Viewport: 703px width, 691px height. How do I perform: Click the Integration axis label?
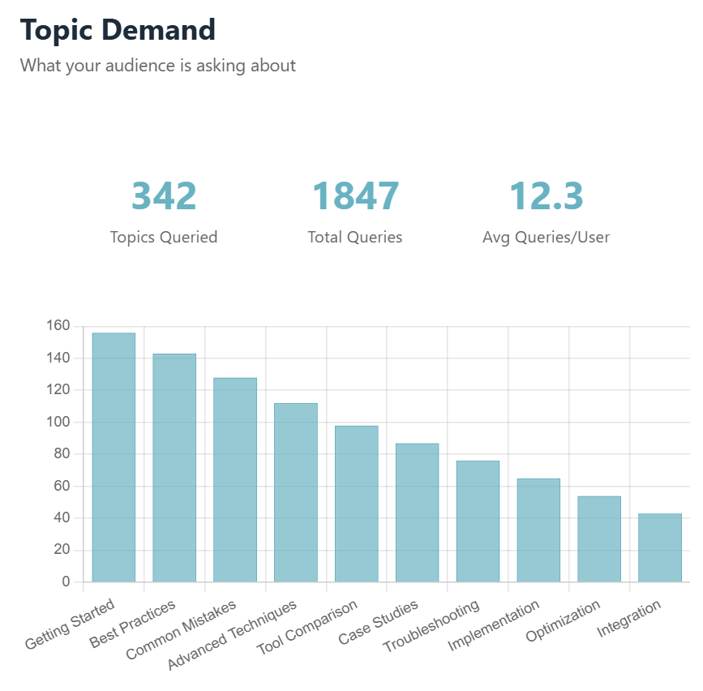click(629, 620)
